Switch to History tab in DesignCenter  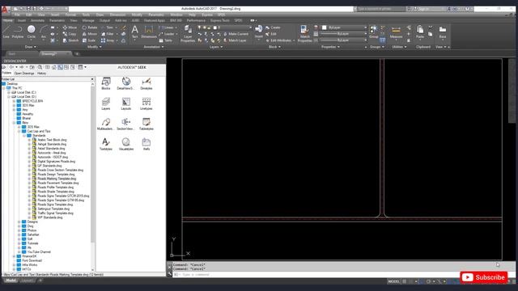click(41, 74)
